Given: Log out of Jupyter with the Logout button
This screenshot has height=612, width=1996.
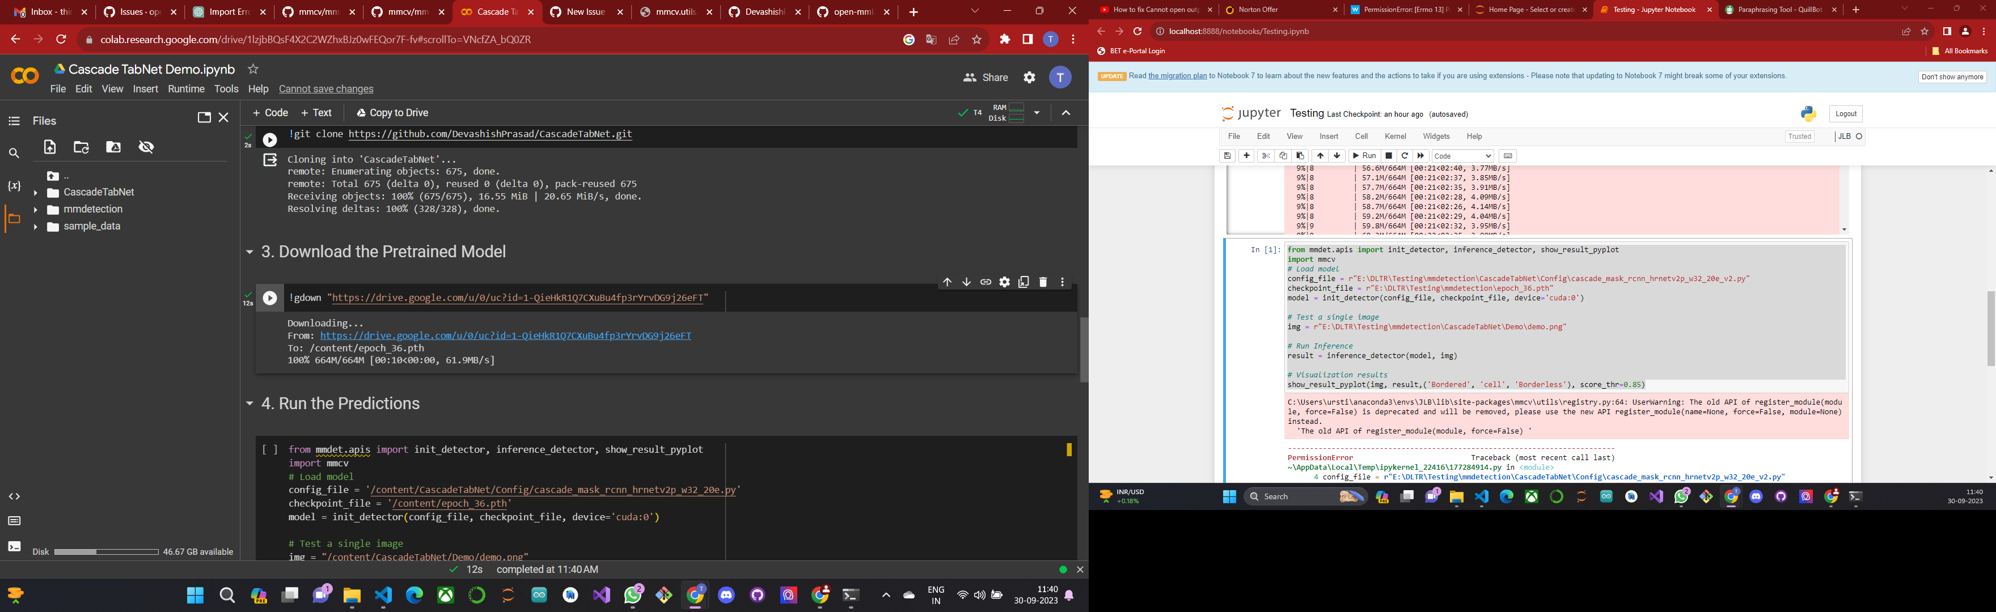Looking at the screenshot, I should coord(1845,113).
